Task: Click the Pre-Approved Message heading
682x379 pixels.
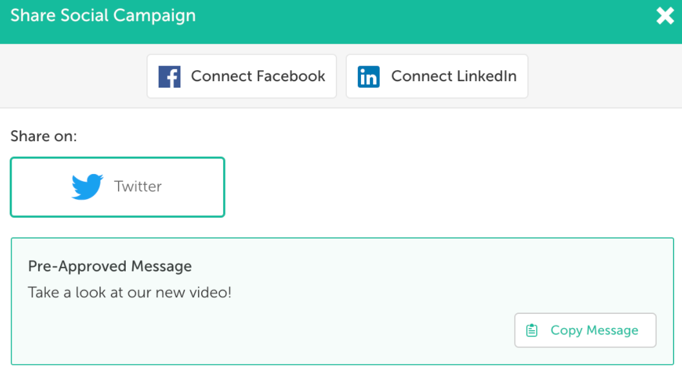Action: [x=109, y=267]
